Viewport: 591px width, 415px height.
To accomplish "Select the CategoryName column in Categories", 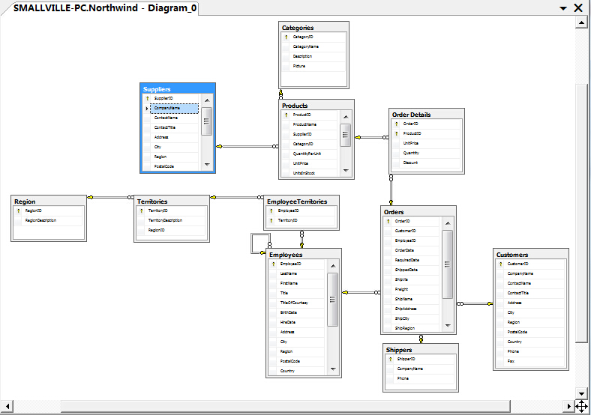I will coord(314,46).
